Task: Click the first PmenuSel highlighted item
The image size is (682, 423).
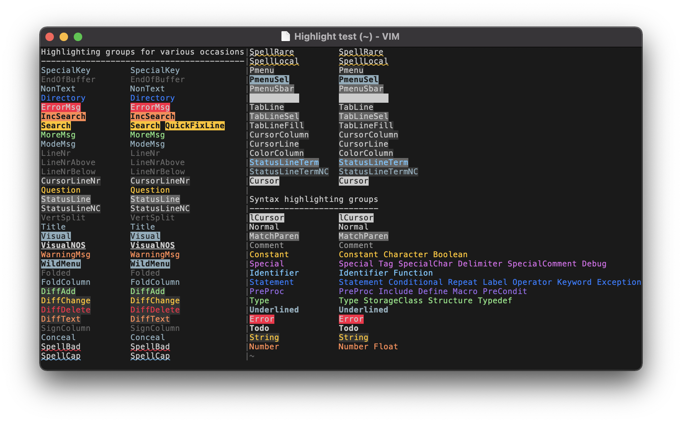Action: click(269, 80)
